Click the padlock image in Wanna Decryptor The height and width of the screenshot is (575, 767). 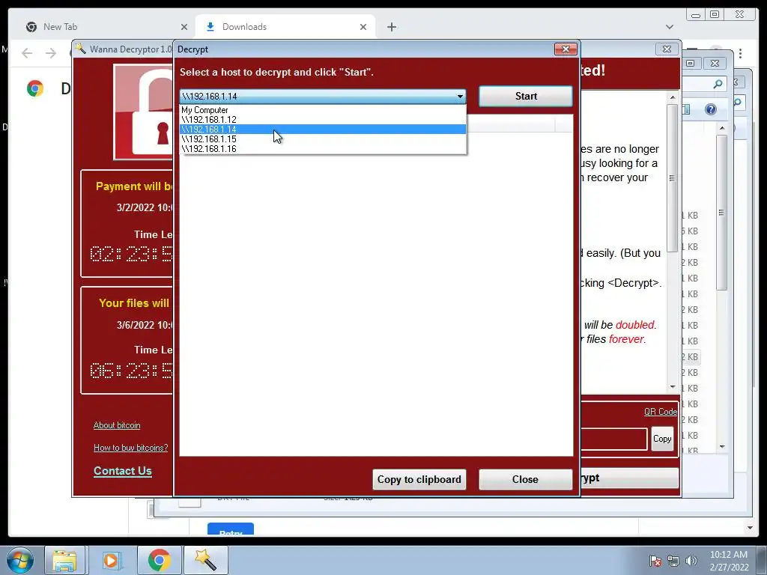point(143,112)
